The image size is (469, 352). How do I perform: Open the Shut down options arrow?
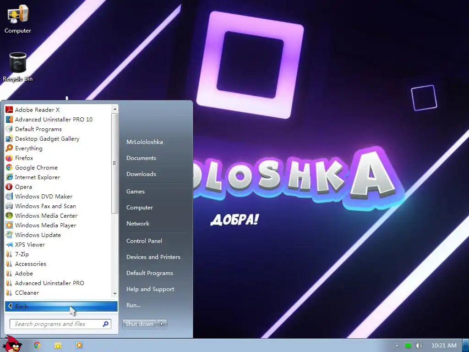(162, 324)
